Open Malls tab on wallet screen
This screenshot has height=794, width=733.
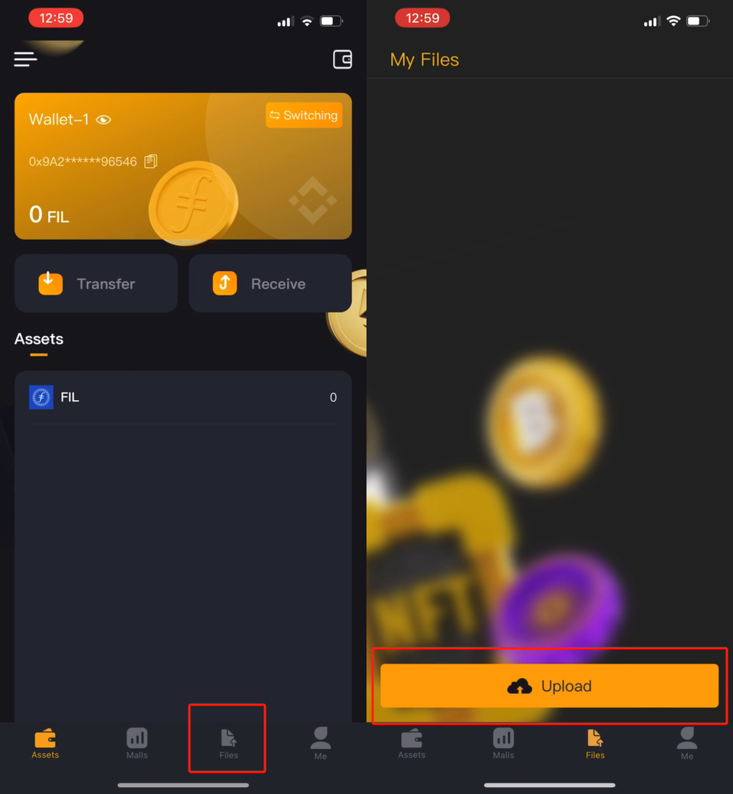click(x=137, y=744)
